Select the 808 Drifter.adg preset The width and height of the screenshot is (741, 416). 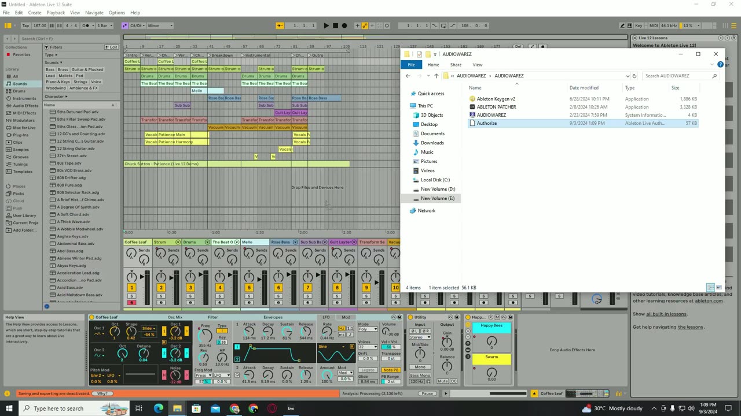[x=71, y=178]
